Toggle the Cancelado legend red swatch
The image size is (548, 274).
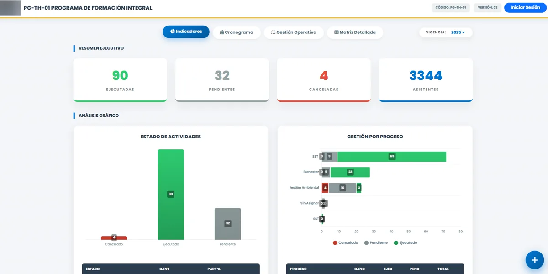(x=335, y=243)
